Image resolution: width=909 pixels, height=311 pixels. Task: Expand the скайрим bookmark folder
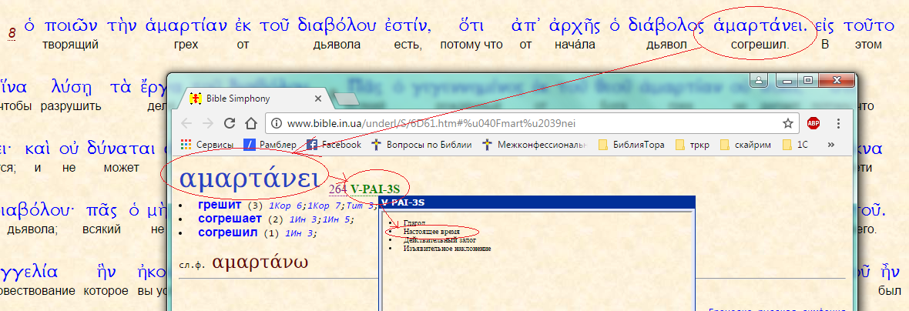click(746, 145)
